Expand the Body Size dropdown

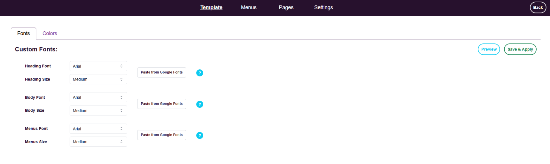click(x=98, y=111)
